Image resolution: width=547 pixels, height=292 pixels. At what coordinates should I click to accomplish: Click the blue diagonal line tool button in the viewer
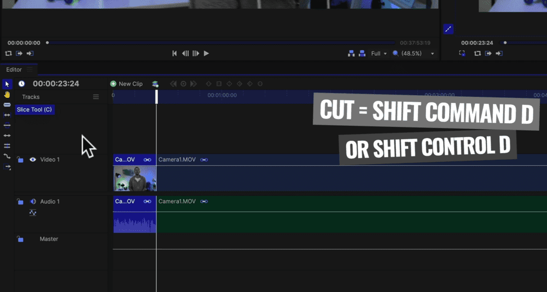click(x=449, y=29)
